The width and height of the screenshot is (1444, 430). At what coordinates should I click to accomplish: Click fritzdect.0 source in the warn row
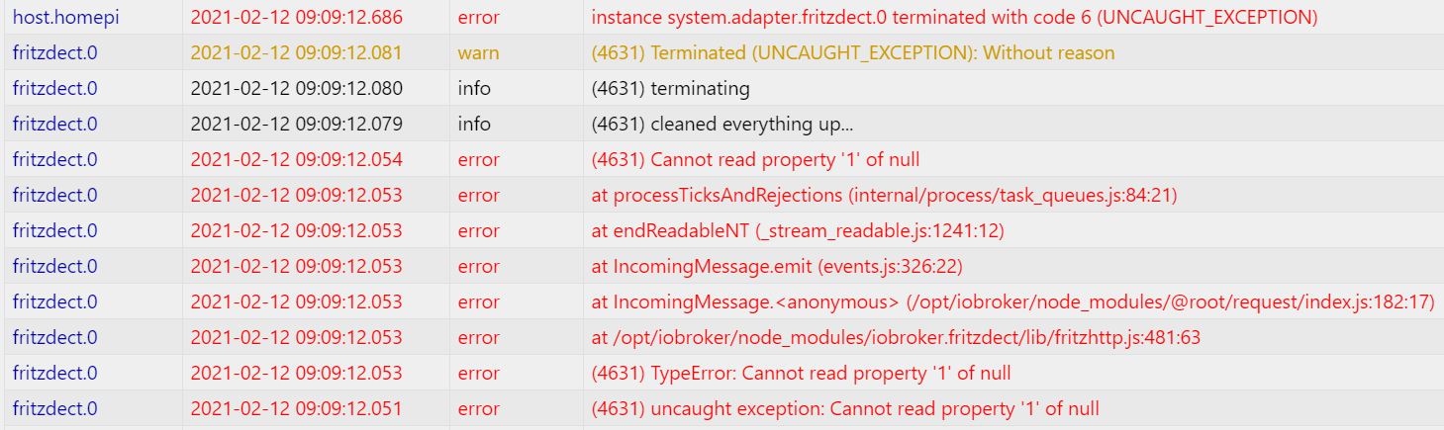click(x=55, y=52)
